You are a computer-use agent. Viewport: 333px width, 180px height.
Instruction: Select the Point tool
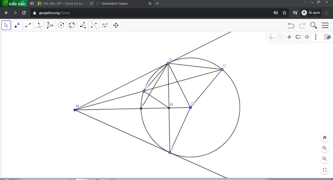tap(17, 25)
